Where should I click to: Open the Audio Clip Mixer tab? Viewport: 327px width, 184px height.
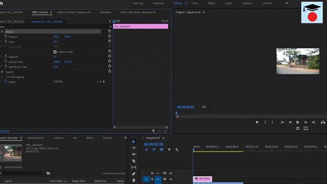[x=74, y=12]
